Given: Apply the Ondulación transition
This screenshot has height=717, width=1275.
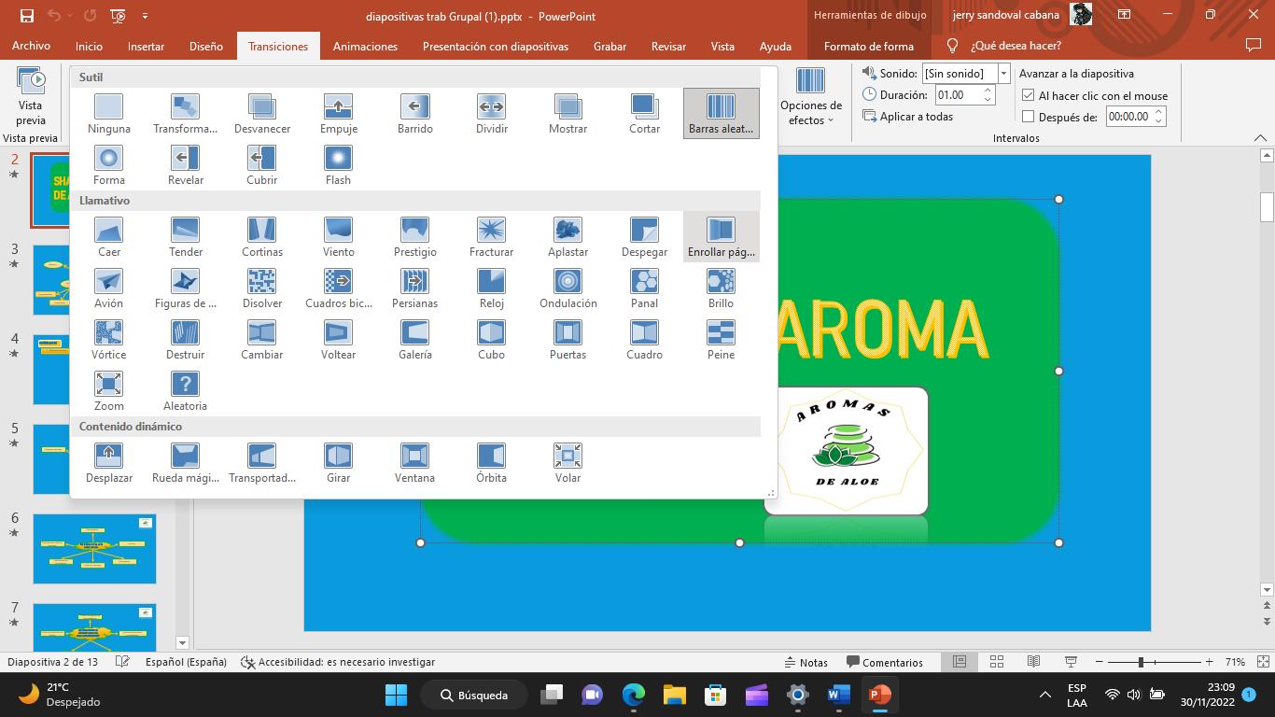Looking at the screenshot, I should point(568,288).
